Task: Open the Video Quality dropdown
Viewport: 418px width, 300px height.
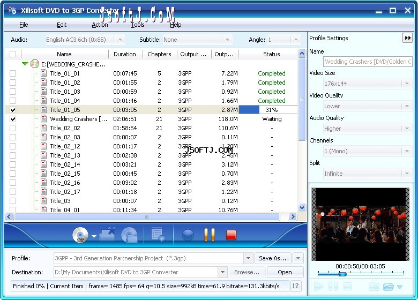Action: coord(407,106)
